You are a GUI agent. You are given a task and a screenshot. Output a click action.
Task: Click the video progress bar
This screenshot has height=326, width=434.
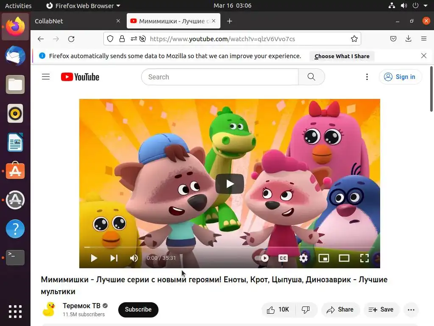pos(229,247)
